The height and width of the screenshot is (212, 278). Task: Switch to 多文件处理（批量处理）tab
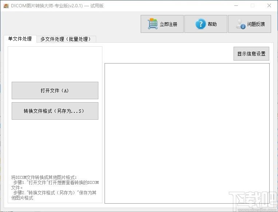click(66, 39)
